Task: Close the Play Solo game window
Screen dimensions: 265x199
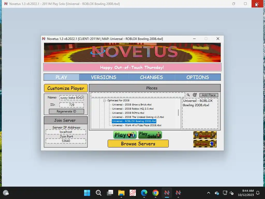Action: pyautogui.click(x=257, y=4)
